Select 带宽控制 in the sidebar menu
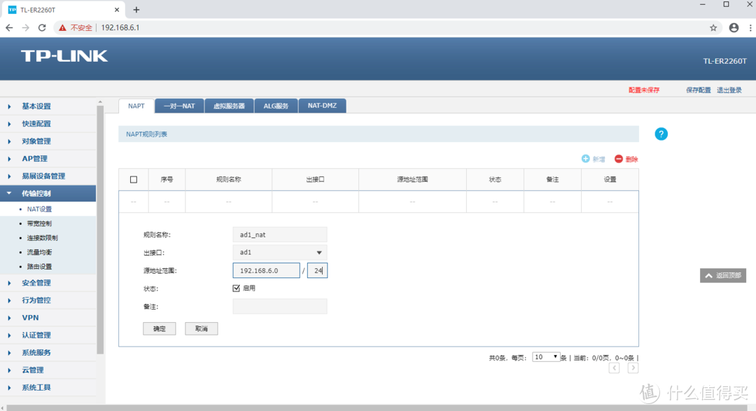The image size is (756, 411). (40, 223)
